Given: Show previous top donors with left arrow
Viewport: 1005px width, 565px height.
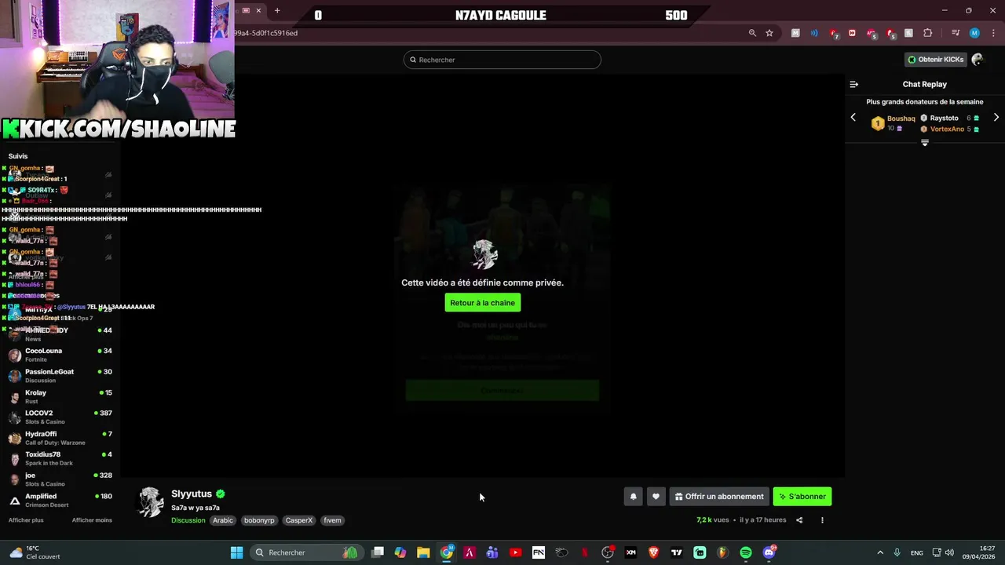Looking at the screenshot, I should pos(853,118).
